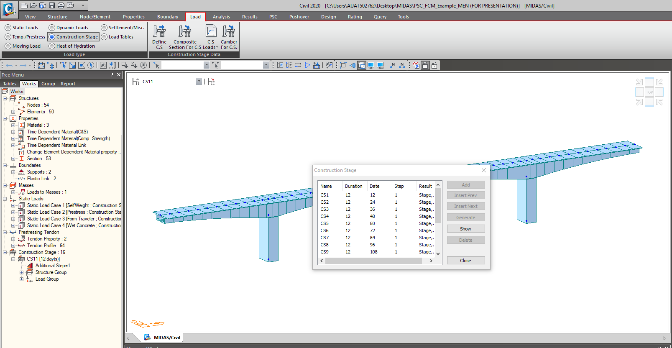The width and height of the screenshot is (672, 348).
Task: Open the C.S Loads tool
Action: (211, 32)
